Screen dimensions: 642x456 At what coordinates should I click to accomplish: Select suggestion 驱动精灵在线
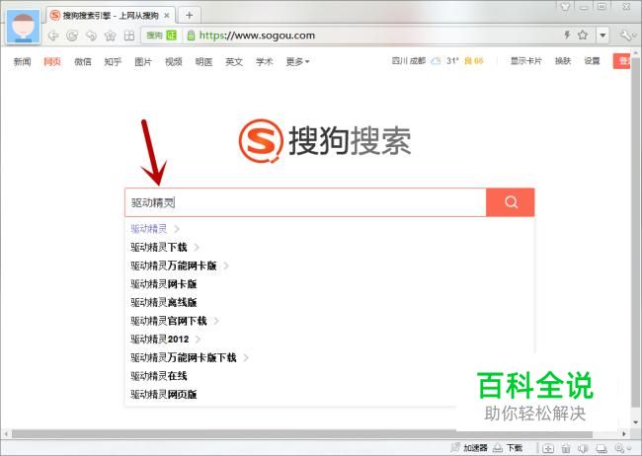pos(159,376)
